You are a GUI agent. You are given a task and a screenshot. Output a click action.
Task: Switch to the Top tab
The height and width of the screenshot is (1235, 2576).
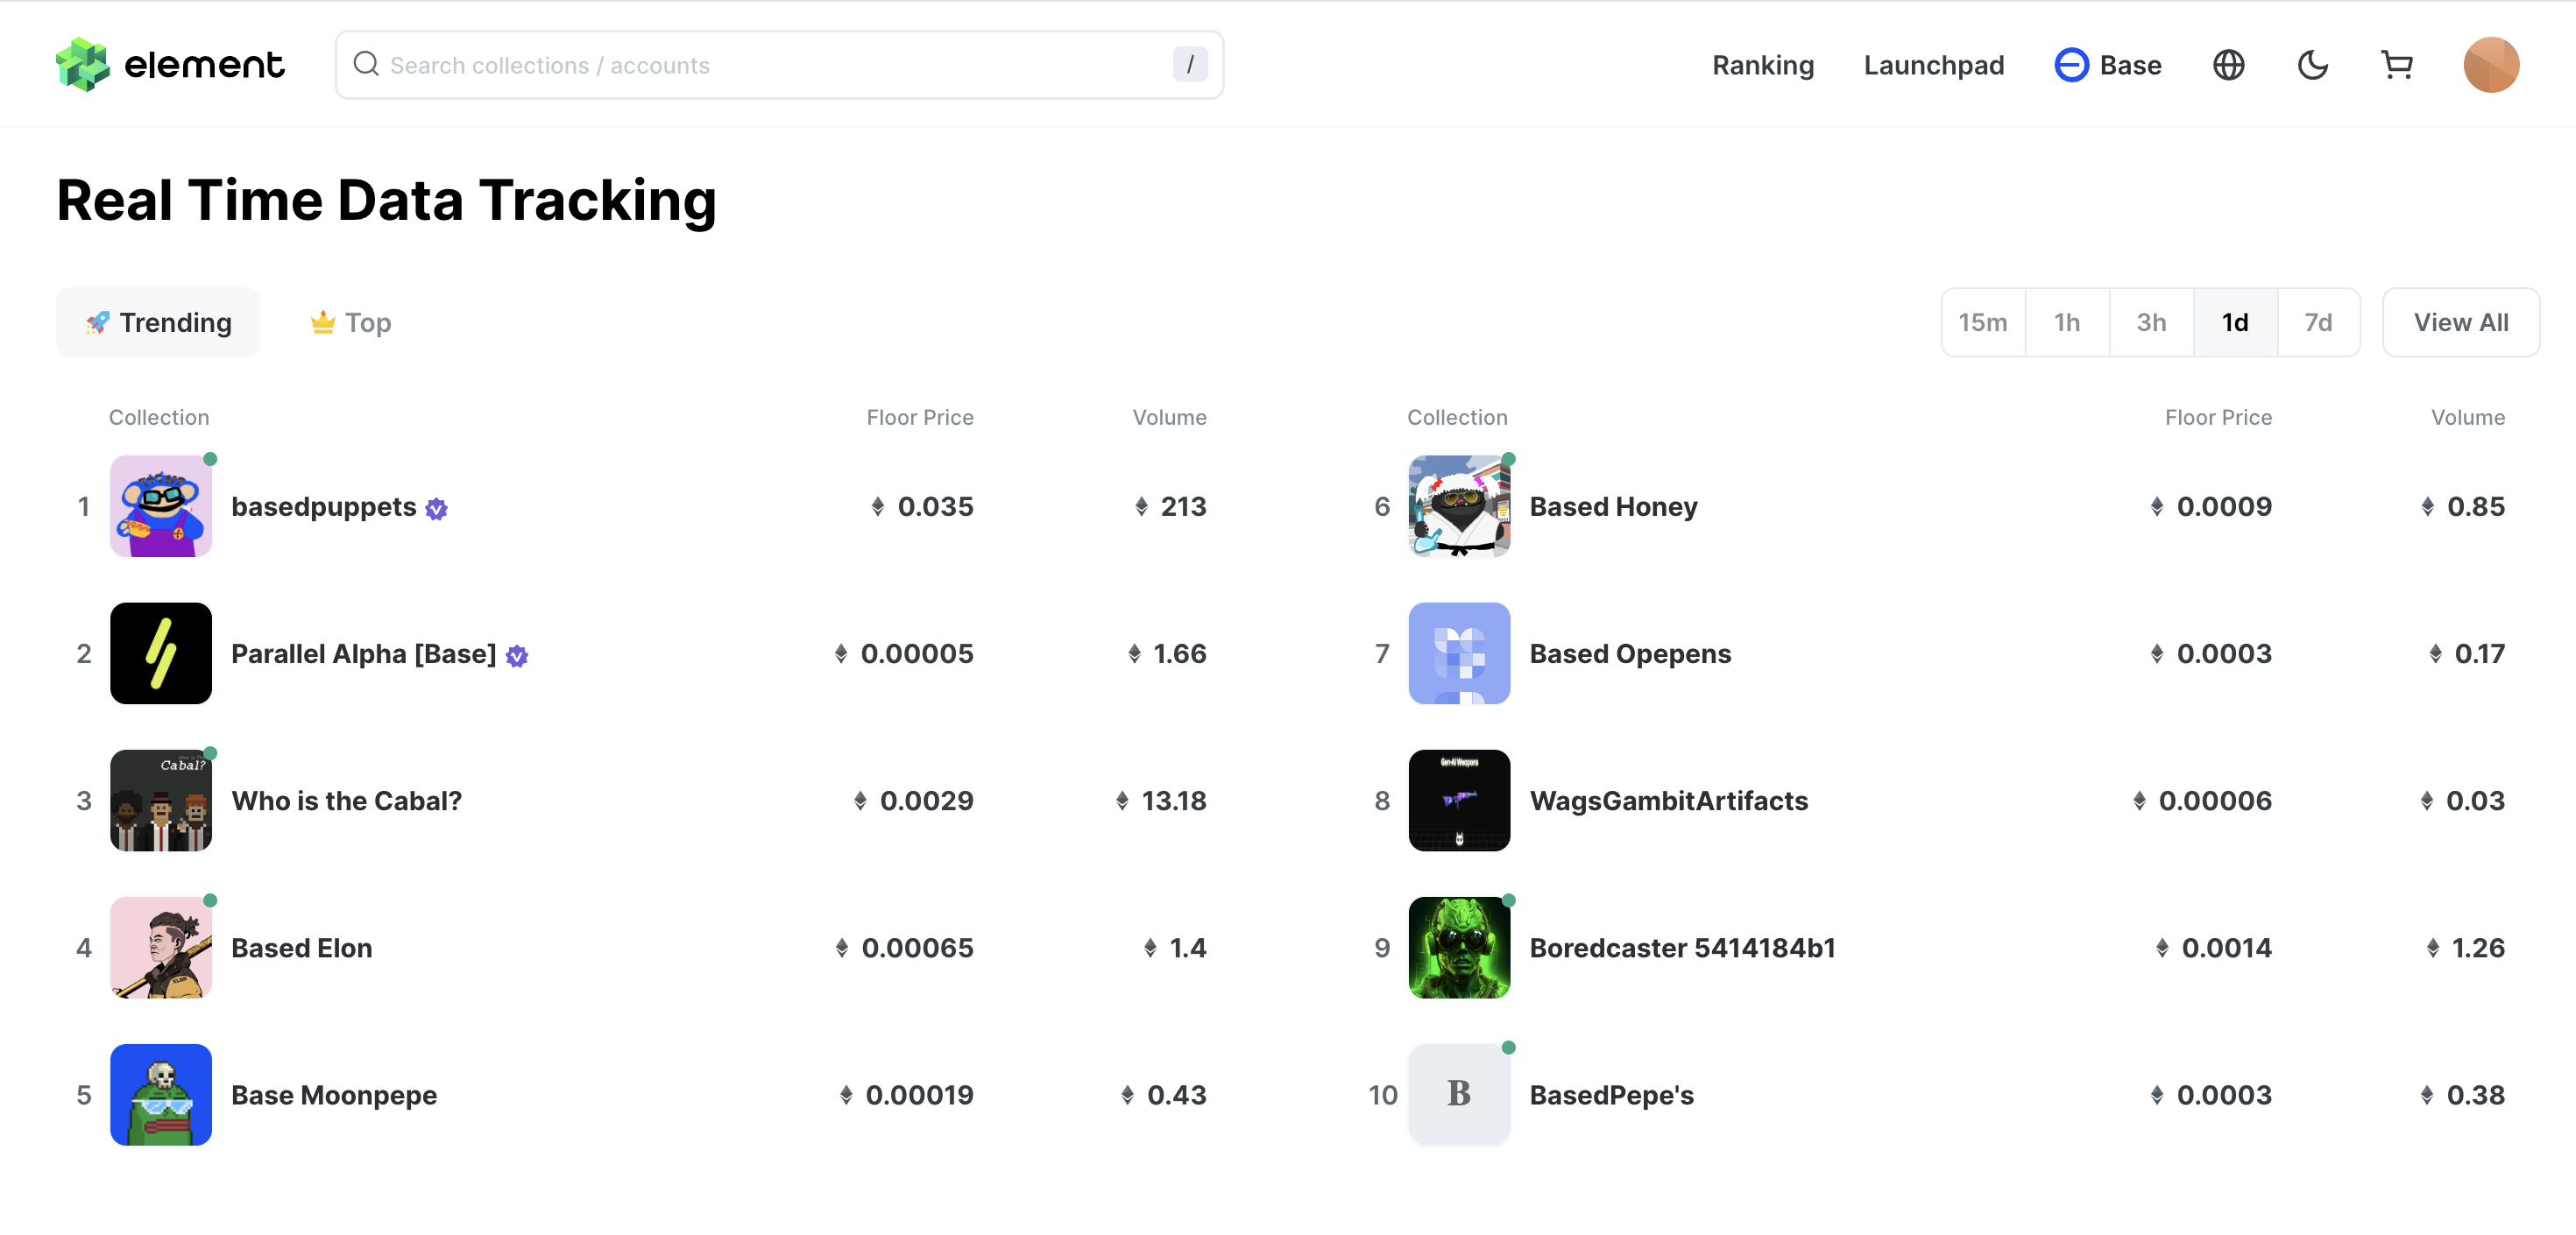coord(351,322)
